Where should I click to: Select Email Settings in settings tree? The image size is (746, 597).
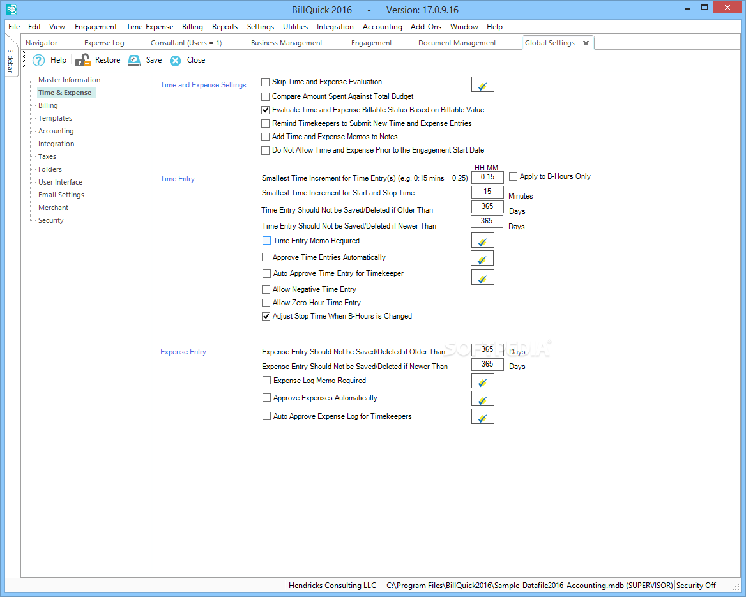tap(61, 195)
